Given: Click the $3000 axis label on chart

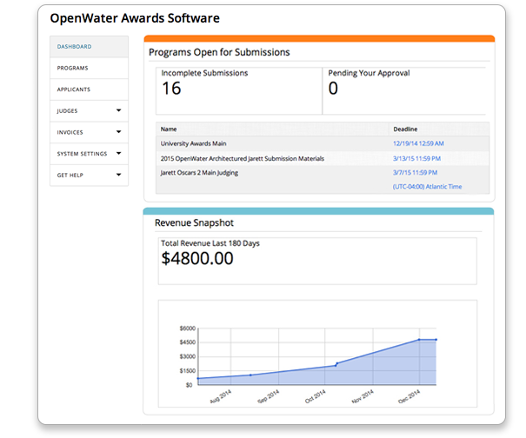Looking at the screenshot, I should tap(188, 356).
